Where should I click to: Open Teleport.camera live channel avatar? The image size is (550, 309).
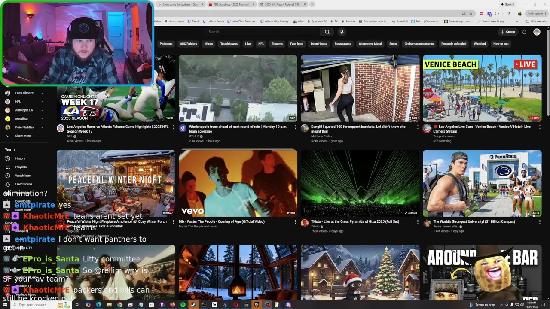pyautogui.click(x=427, y=128)
